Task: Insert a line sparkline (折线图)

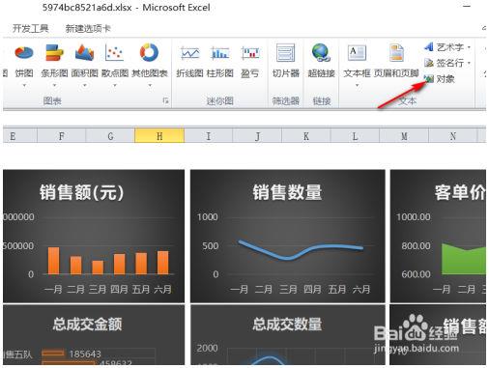Action: [x=189, y=61]
